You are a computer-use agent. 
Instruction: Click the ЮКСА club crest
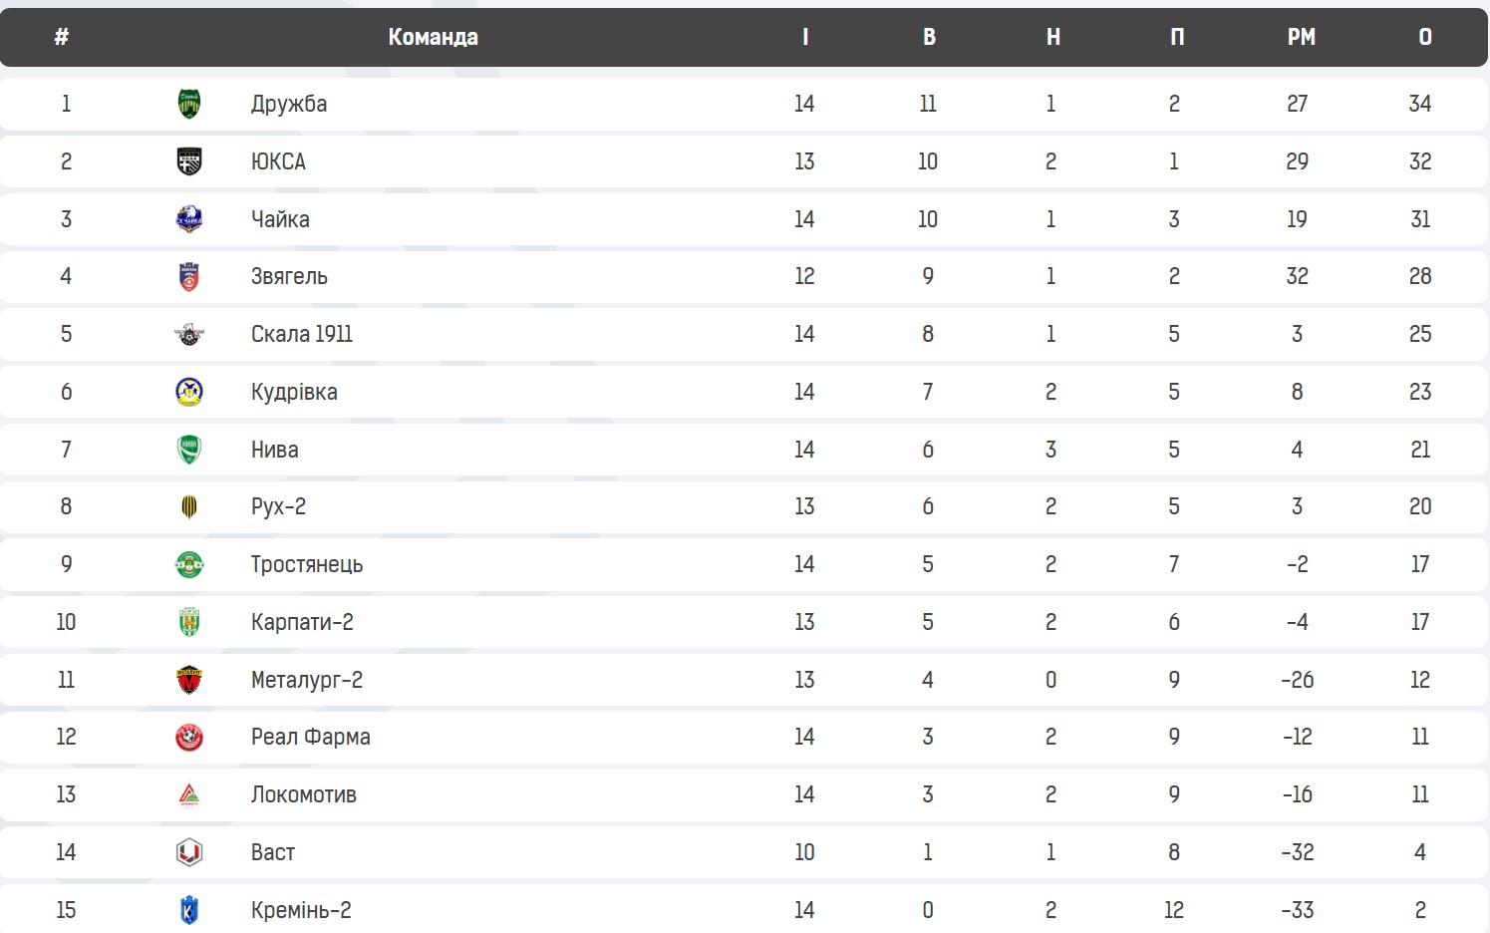[x=189, y=161]
